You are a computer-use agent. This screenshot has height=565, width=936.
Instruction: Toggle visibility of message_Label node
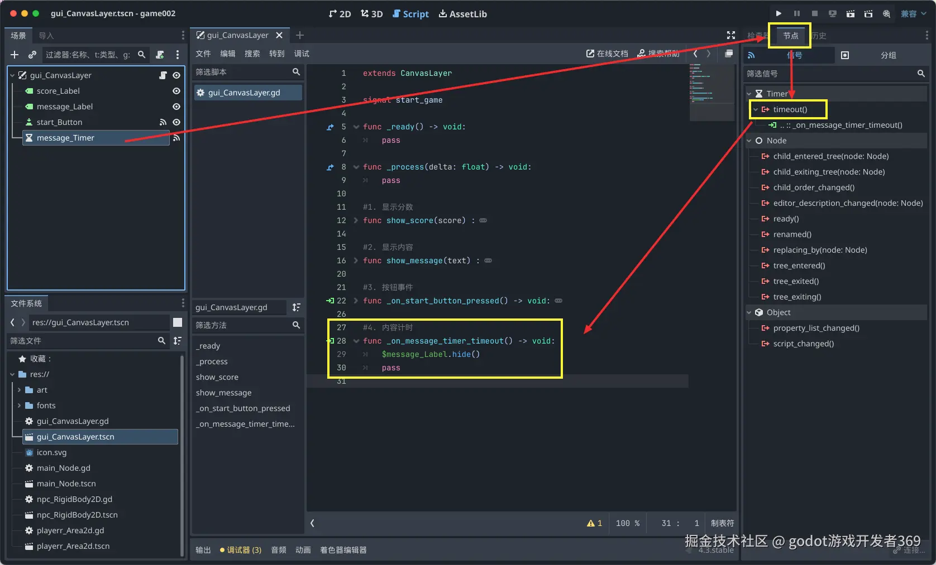point(176,107)
